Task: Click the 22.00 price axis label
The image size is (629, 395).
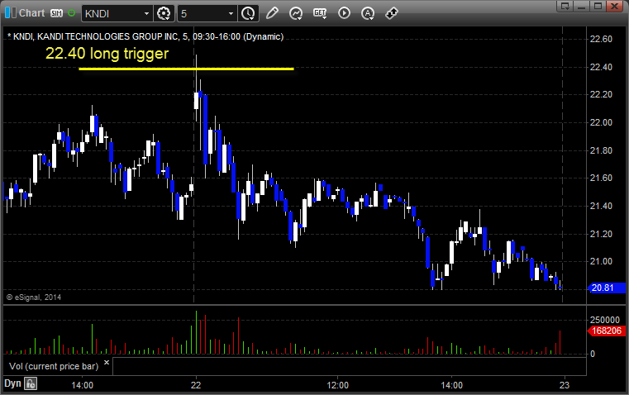Action: (x=602, y=122)
